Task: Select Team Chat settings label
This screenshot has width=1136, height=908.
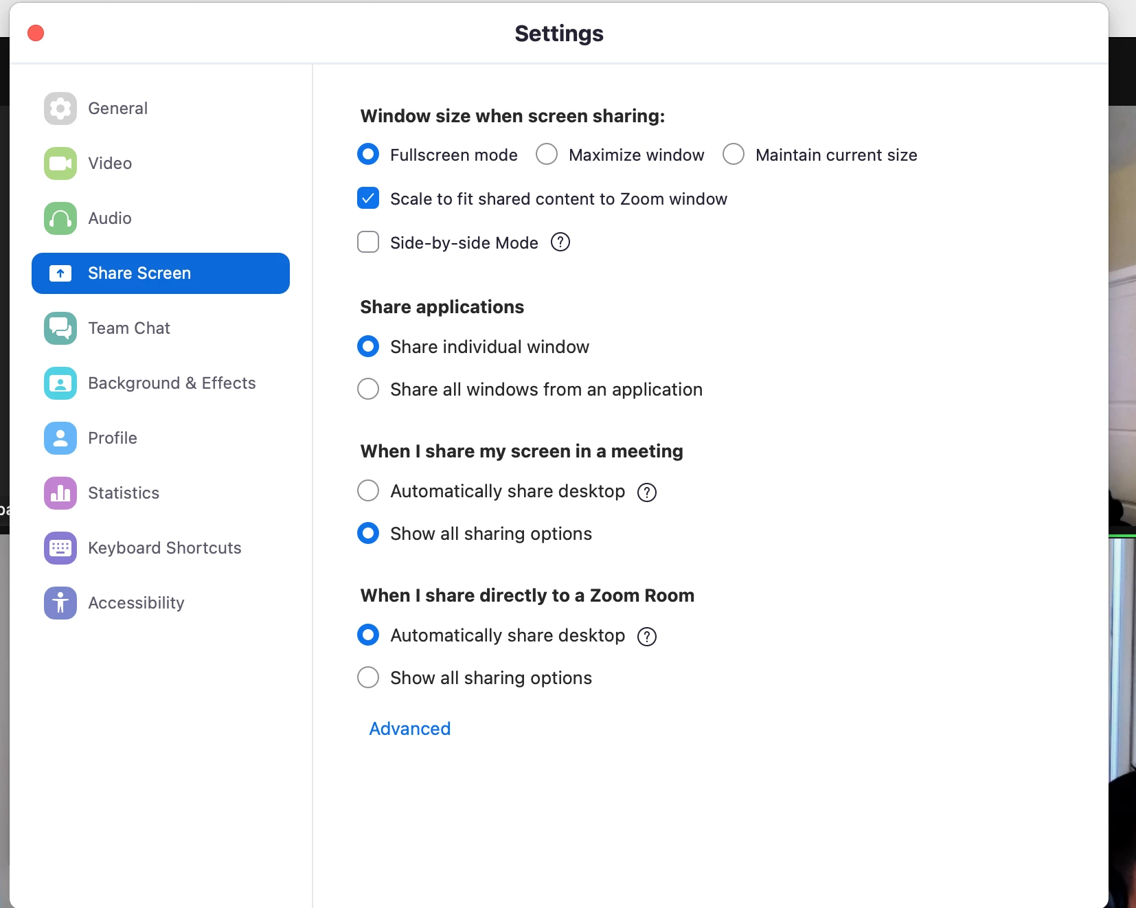Action: click(x=129, y=328)
